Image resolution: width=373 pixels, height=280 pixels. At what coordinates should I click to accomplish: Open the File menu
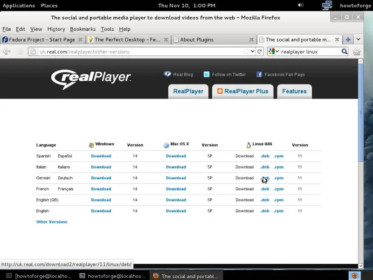pos(7,29)
